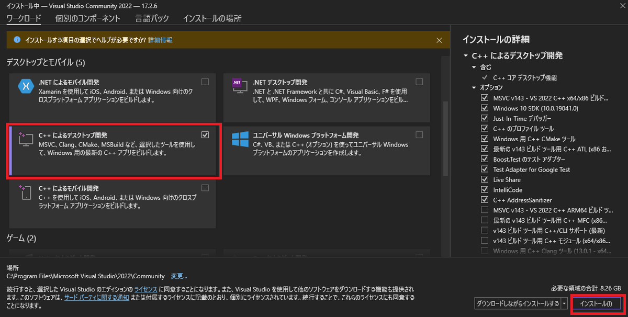This screenshot has width=628, height=317.
Task: Click the .NET デスクトップ開発 workload icon
Action: click(x=239, y=87)
